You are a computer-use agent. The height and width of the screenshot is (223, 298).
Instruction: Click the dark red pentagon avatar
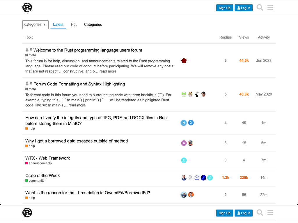pyautogui.click(x=184, y=61)
